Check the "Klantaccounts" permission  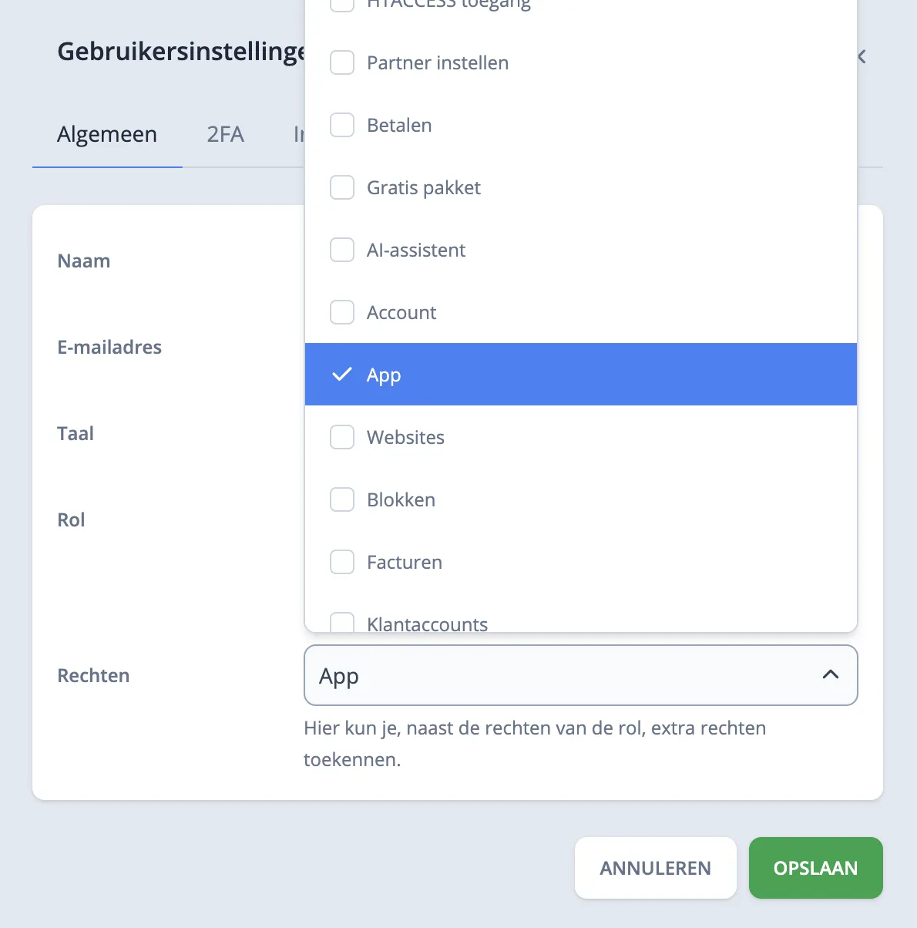click(x=342, y=623)
